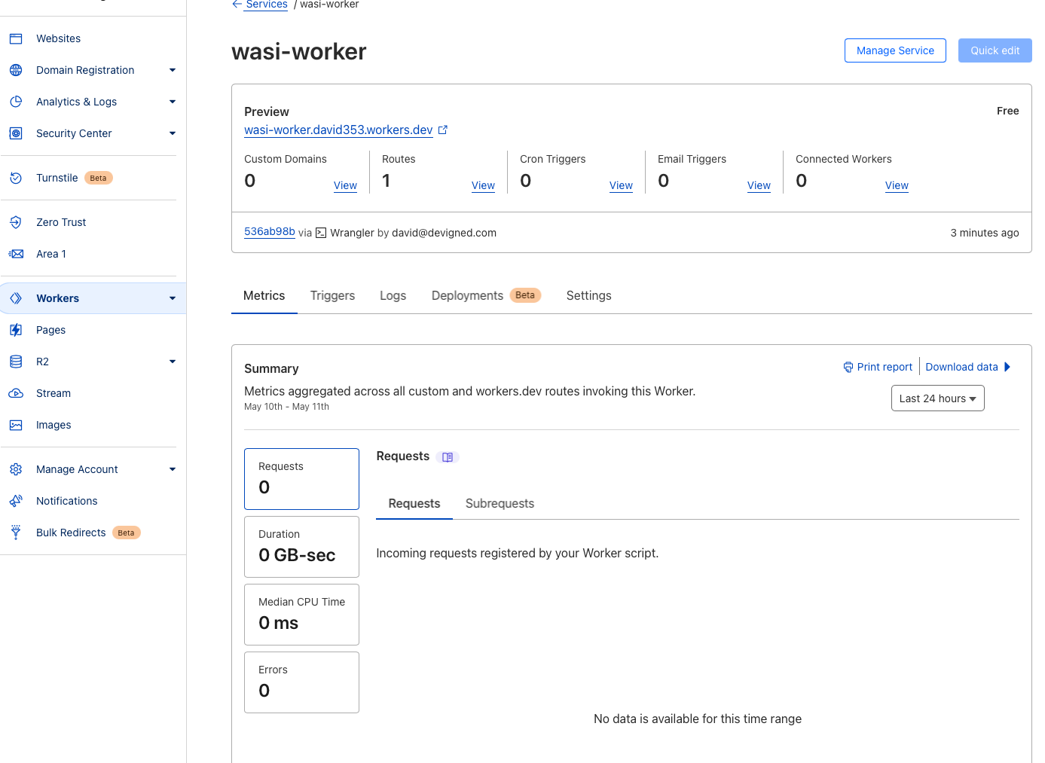Expand the Security Center menu arrow
The image size is (1045, 763).
[173, 133]
